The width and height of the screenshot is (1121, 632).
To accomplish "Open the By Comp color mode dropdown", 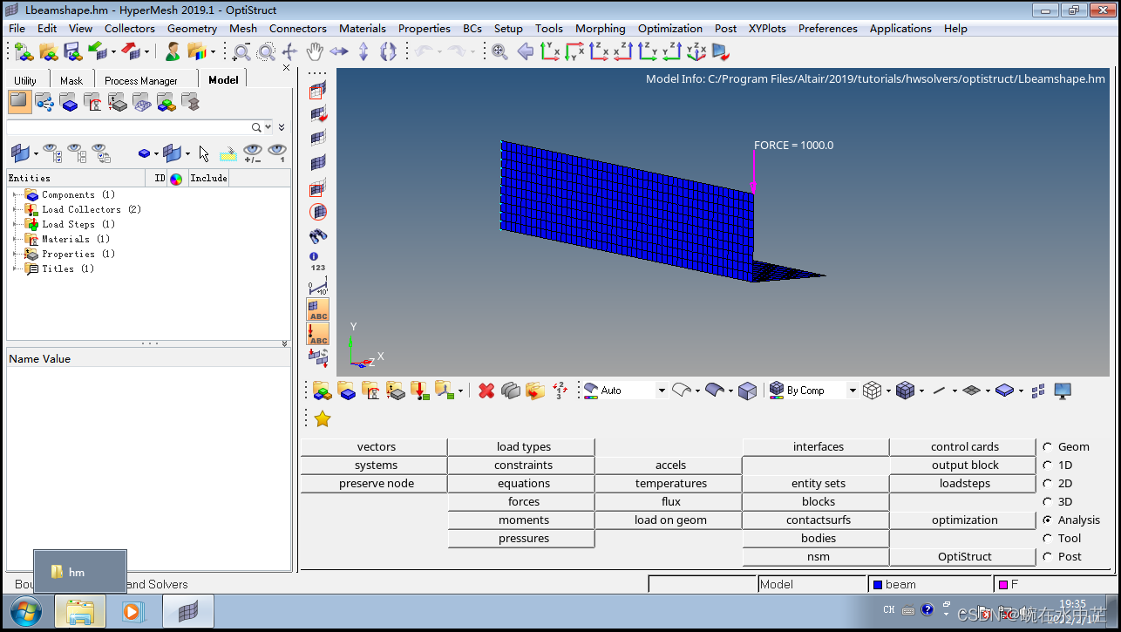I will (852, 391).
